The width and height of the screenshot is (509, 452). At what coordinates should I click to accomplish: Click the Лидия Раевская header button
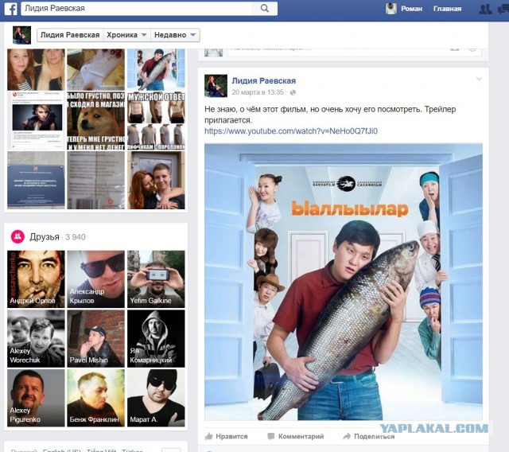point(70,35)
